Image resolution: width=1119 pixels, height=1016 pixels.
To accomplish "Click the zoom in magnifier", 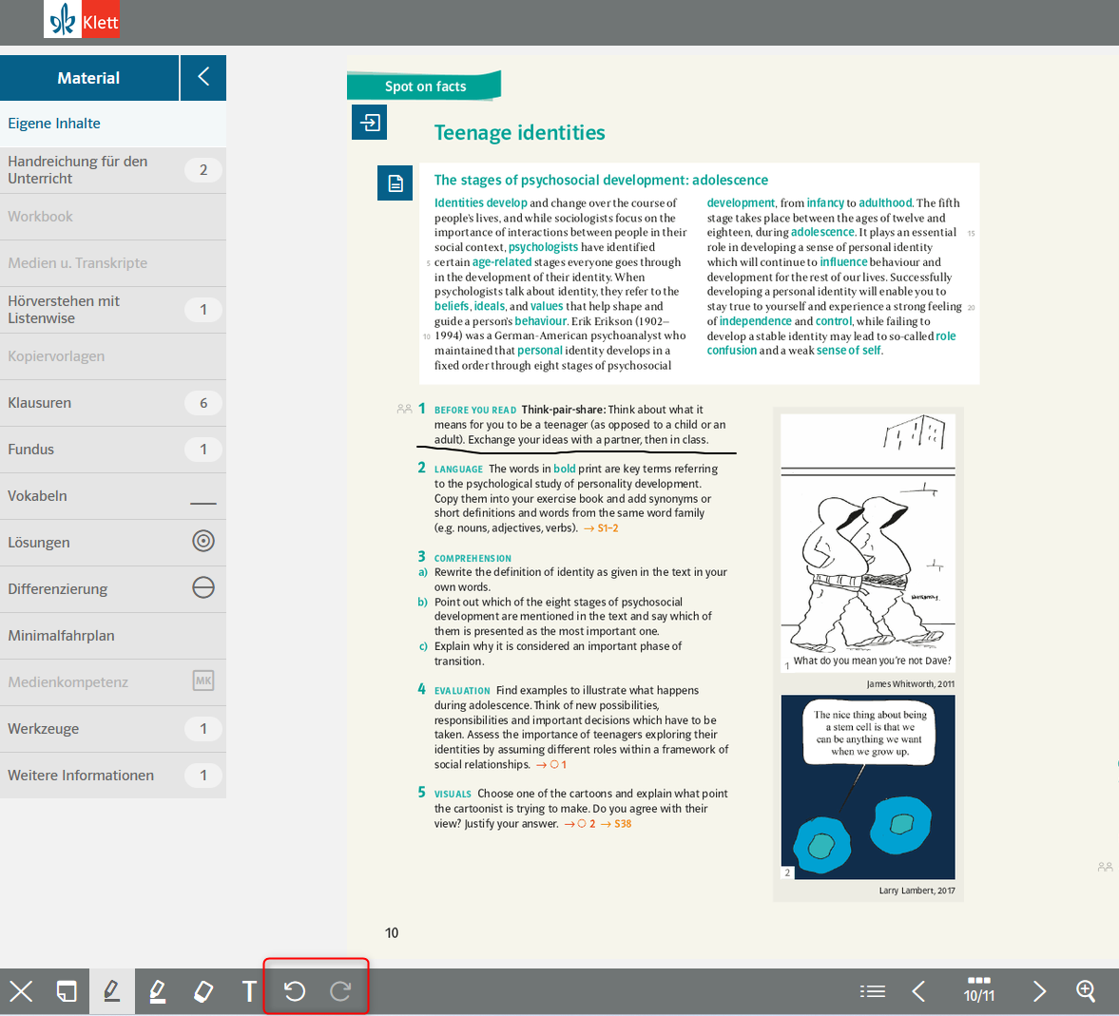I will pos(1086,990).
